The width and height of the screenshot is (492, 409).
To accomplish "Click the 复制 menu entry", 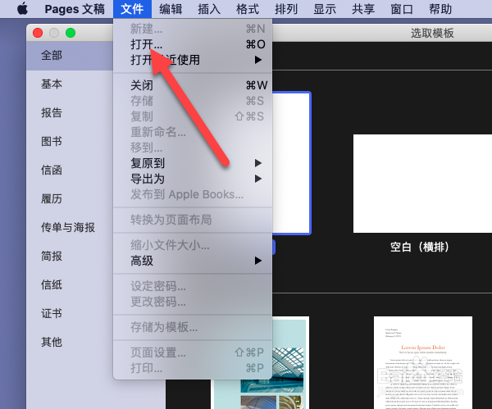I will (x=193, y=116).
